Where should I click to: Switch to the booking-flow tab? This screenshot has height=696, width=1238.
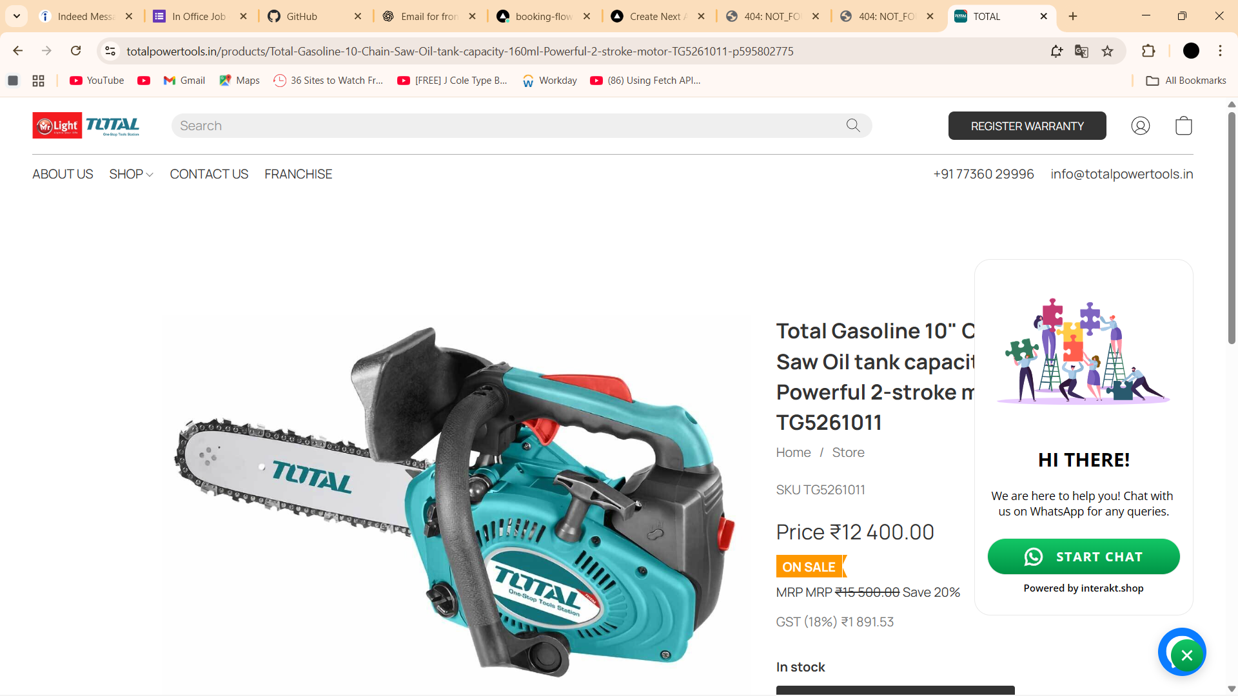click(544, 16)
